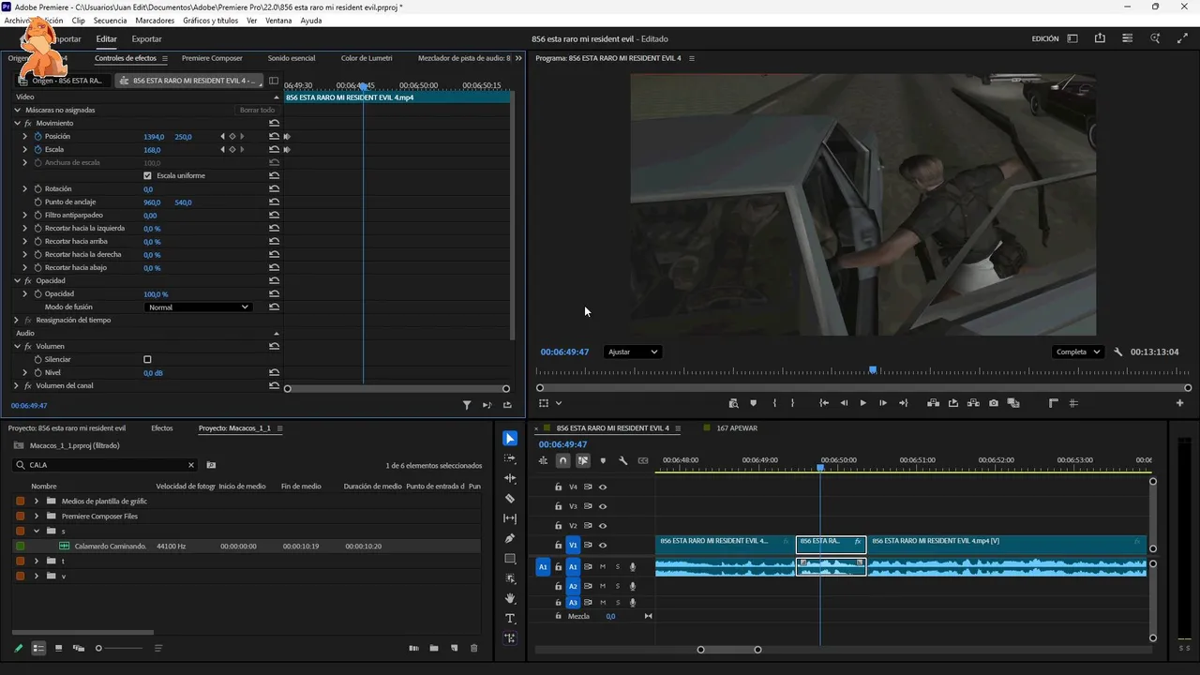1200x675 pixels.
Task: Click the filter icon in Effect Controls
Action: click(467, 405)
